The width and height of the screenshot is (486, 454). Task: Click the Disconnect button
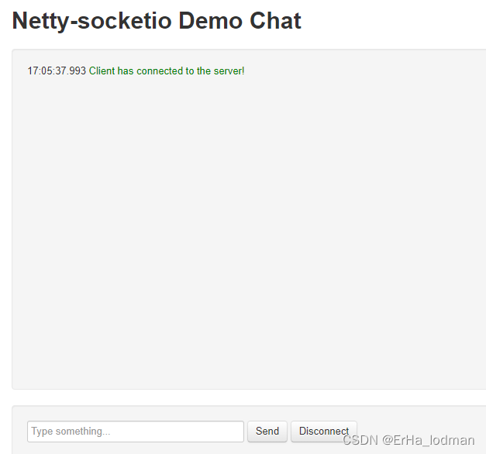point(324,431)
